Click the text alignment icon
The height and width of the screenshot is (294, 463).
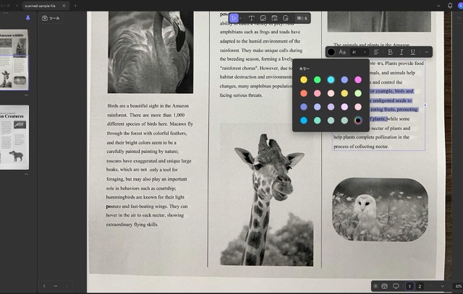(376, 52)
